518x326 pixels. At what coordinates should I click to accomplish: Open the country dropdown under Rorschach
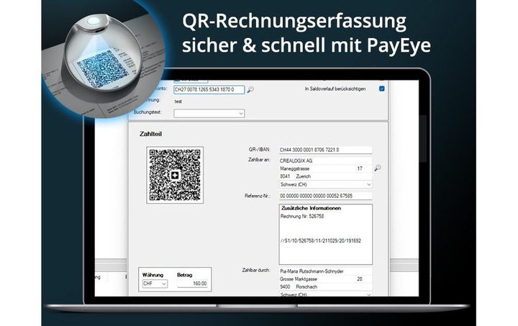326,294
